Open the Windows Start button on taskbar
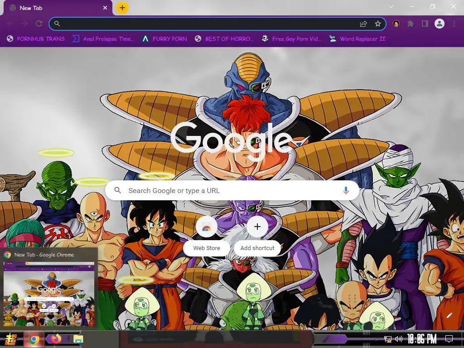Screen dimensions: 464x348 11,339
